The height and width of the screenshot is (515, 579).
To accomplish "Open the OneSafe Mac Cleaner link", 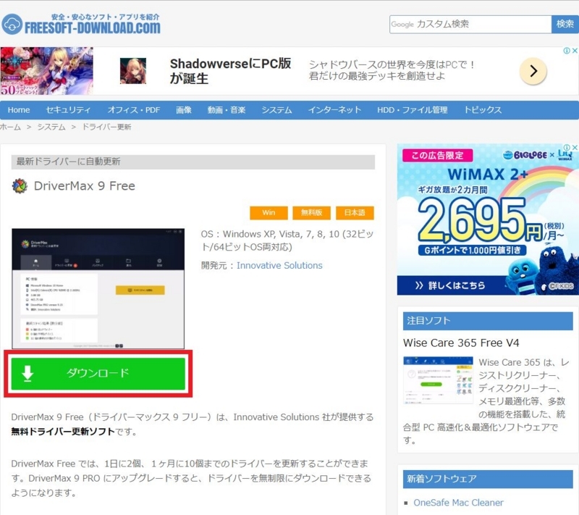I will (458, 503).
